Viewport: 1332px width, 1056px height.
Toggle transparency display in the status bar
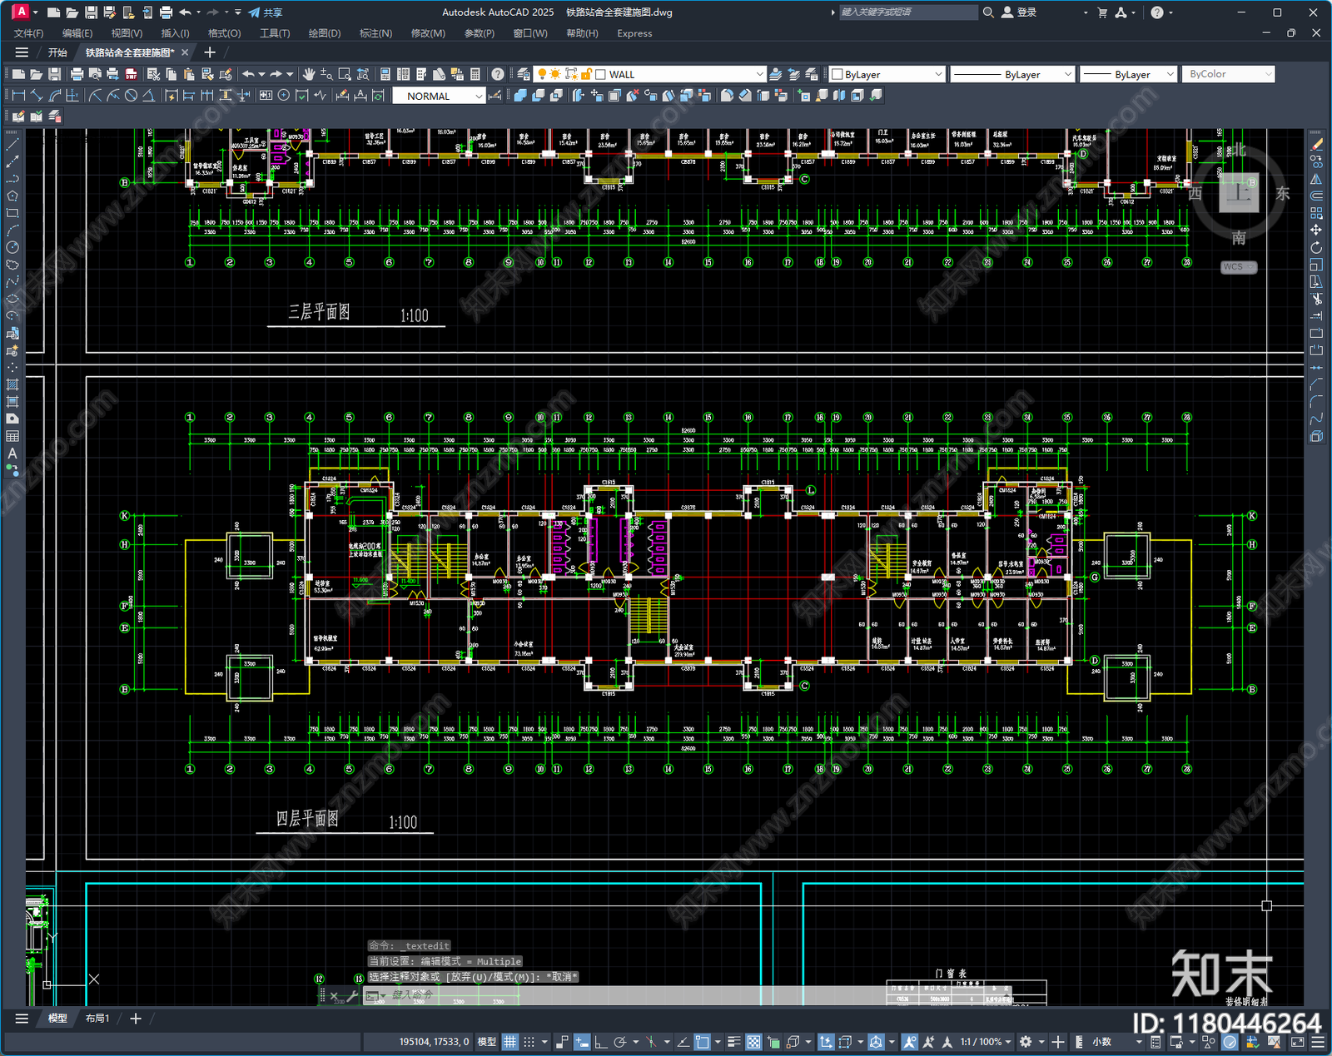[753, 1042]
